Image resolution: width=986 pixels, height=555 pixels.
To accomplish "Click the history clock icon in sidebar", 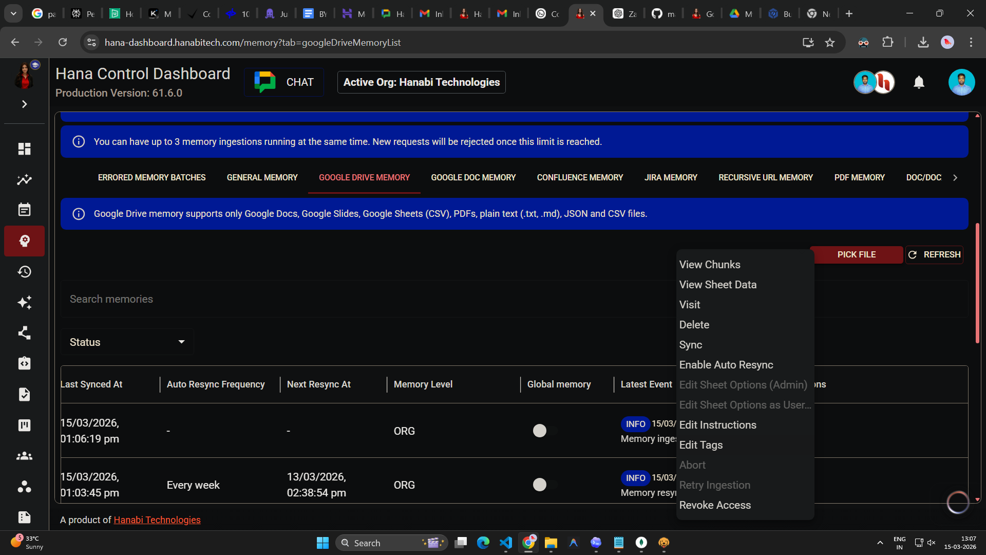I will point(24,272).
